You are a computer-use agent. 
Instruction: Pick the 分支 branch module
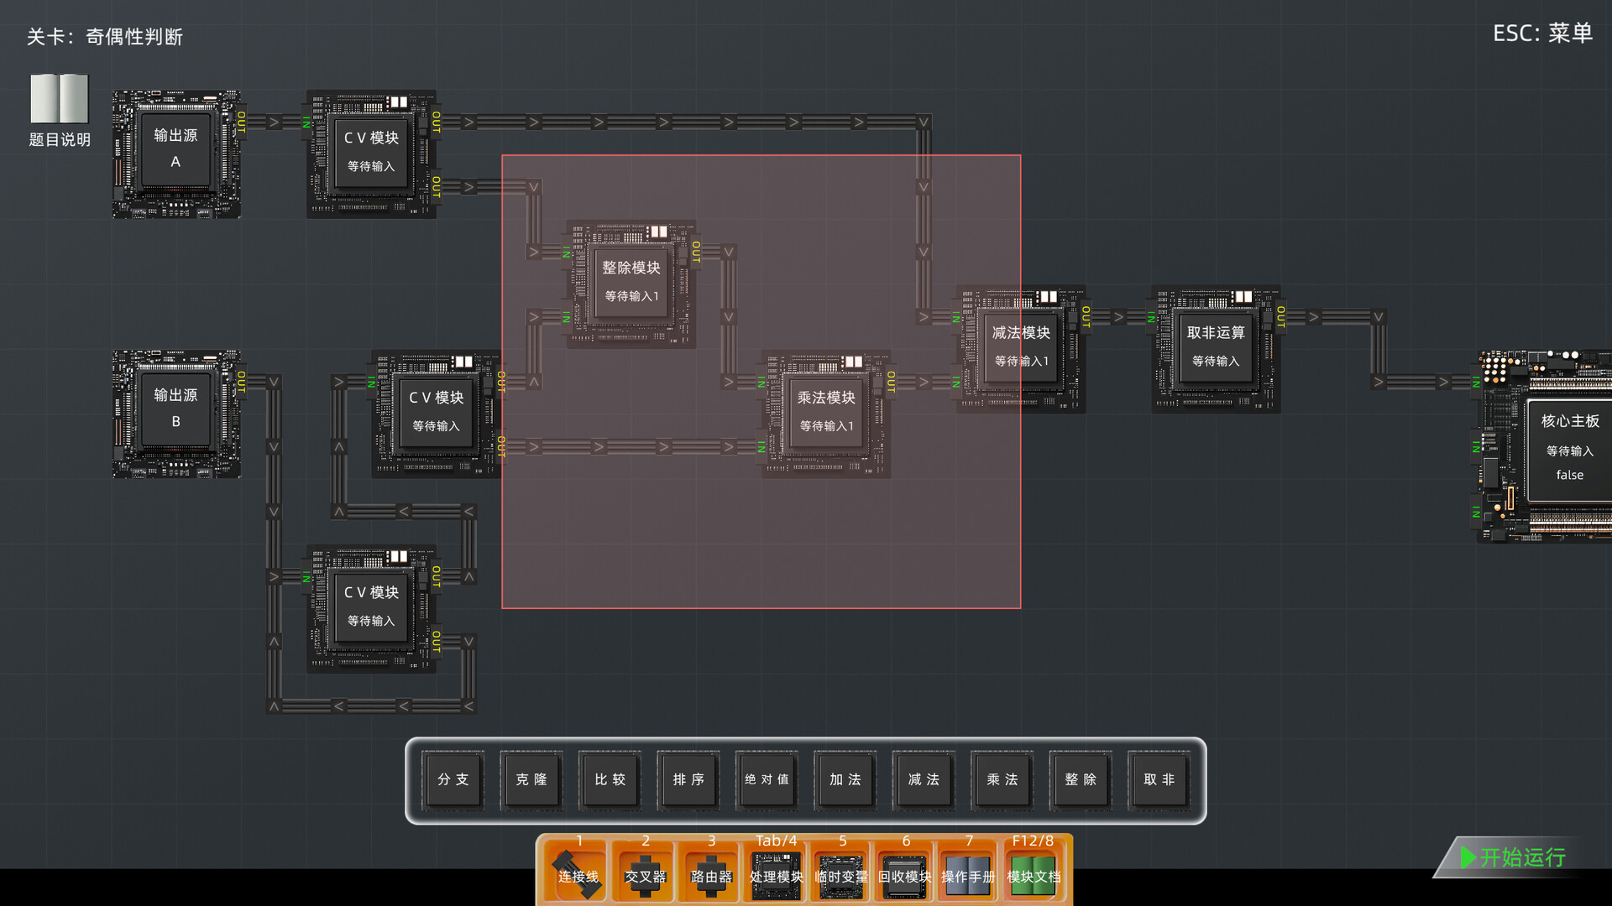[453, 780]
